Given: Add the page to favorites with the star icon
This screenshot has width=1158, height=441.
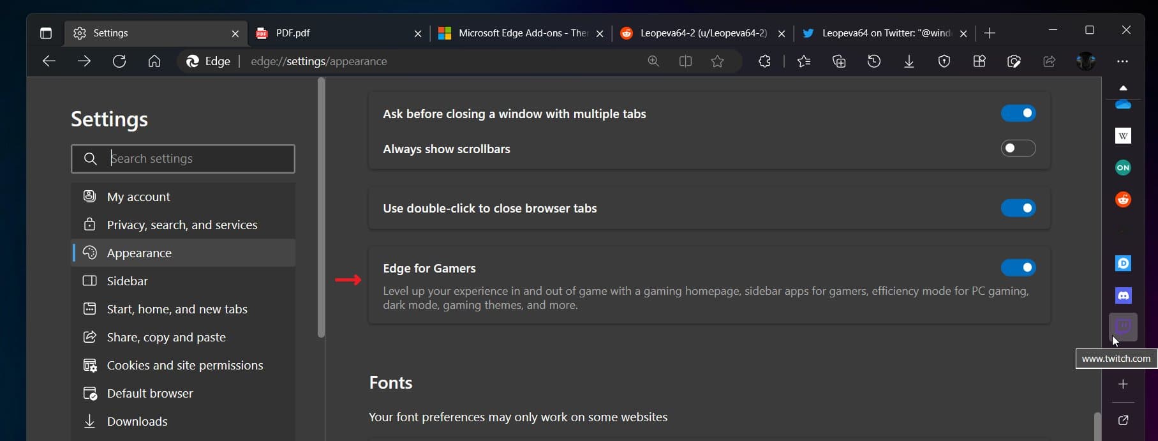Looking at the screenshot, I should [x=717, y=61].
